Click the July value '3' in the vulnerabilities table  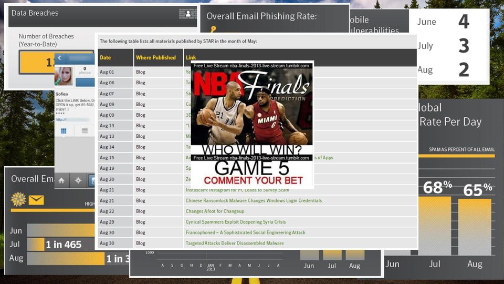(464, 45)
